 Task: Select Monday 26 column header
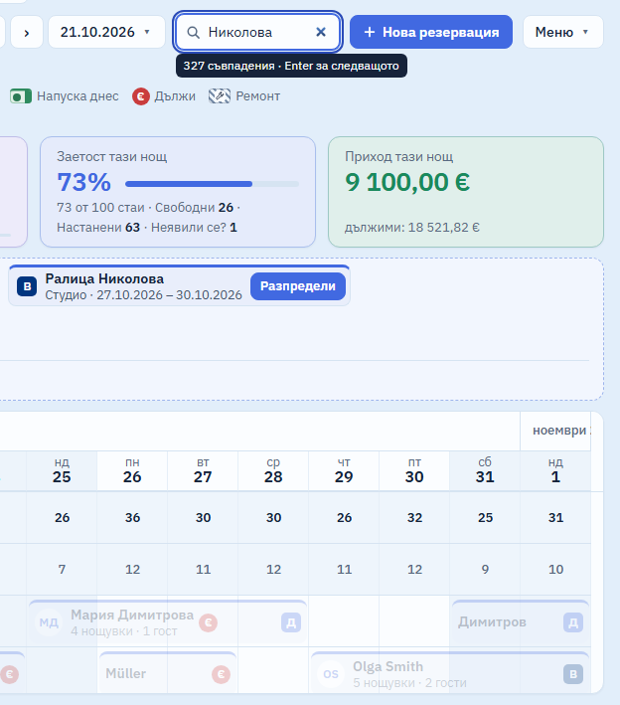[x=132, y=470]
